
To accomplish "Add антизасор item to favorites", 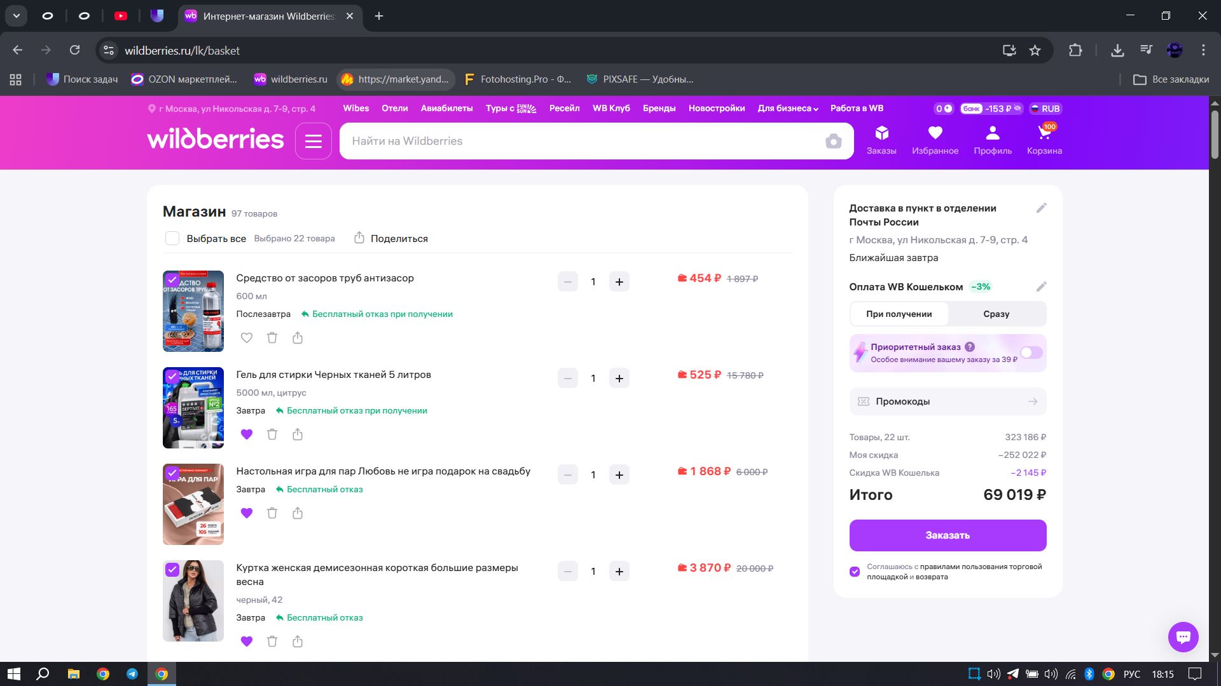I will 247,338.
